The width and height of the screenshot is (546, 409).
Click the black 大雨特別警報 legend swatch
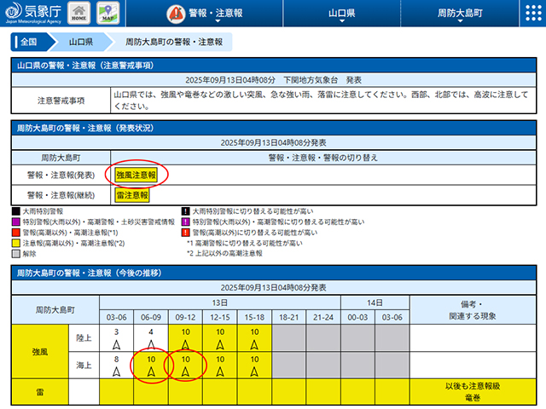pos(16,211)
